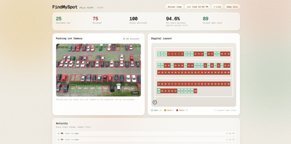Select open stall 95 in the layout
291x144 pixels.
179,91
